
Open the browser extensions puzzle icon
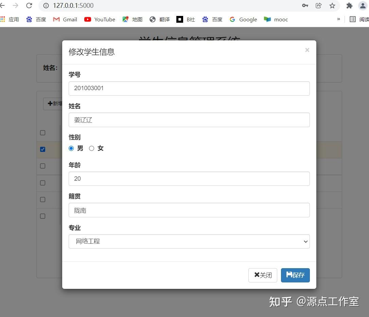[349, 6]
